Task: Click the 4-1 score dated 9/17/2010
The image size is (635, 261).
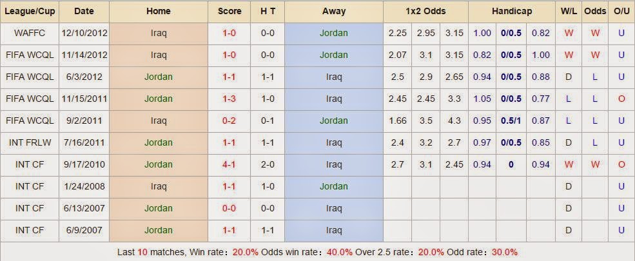Action: click(230, 164)
